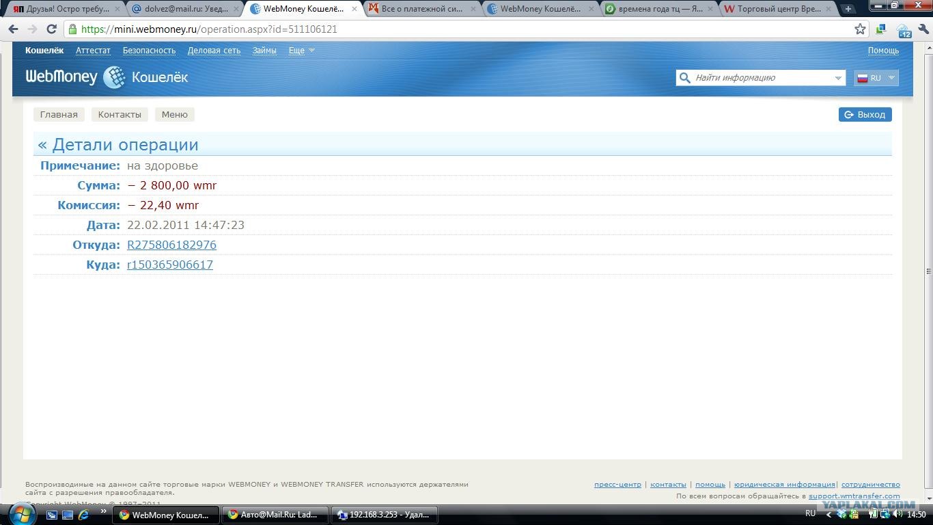This screenshot has height=525, width=933.
Task: Close the active WebMoney Кошелёк tab
Action: pos(354,9)
